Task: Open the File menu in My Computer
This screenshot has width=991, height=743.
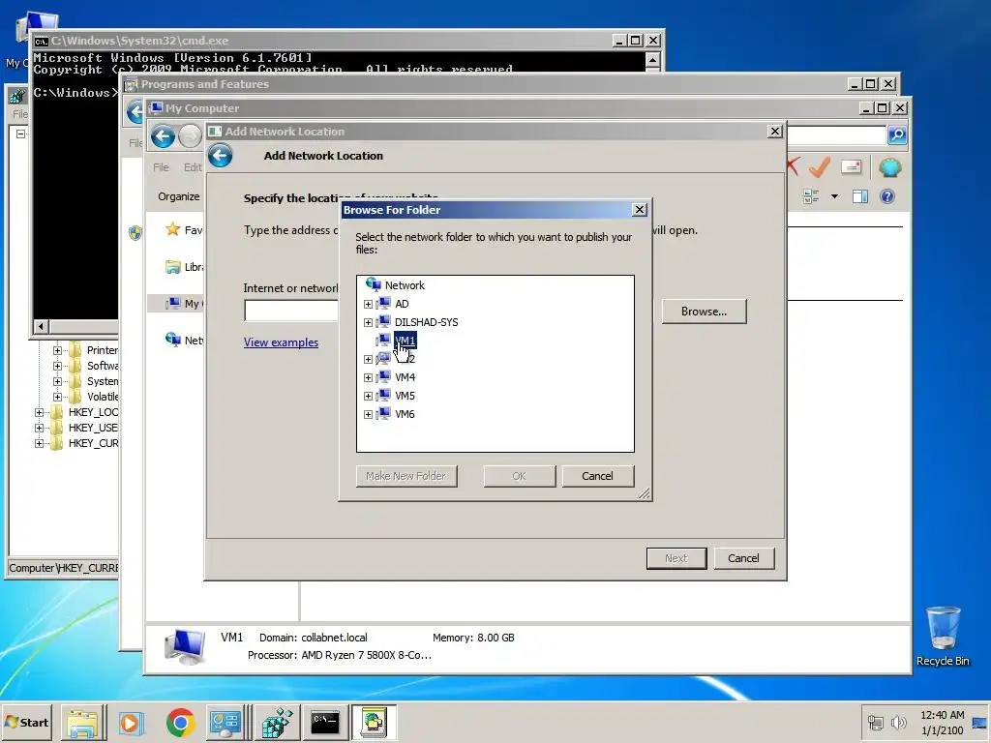Action: coord(161,167)
